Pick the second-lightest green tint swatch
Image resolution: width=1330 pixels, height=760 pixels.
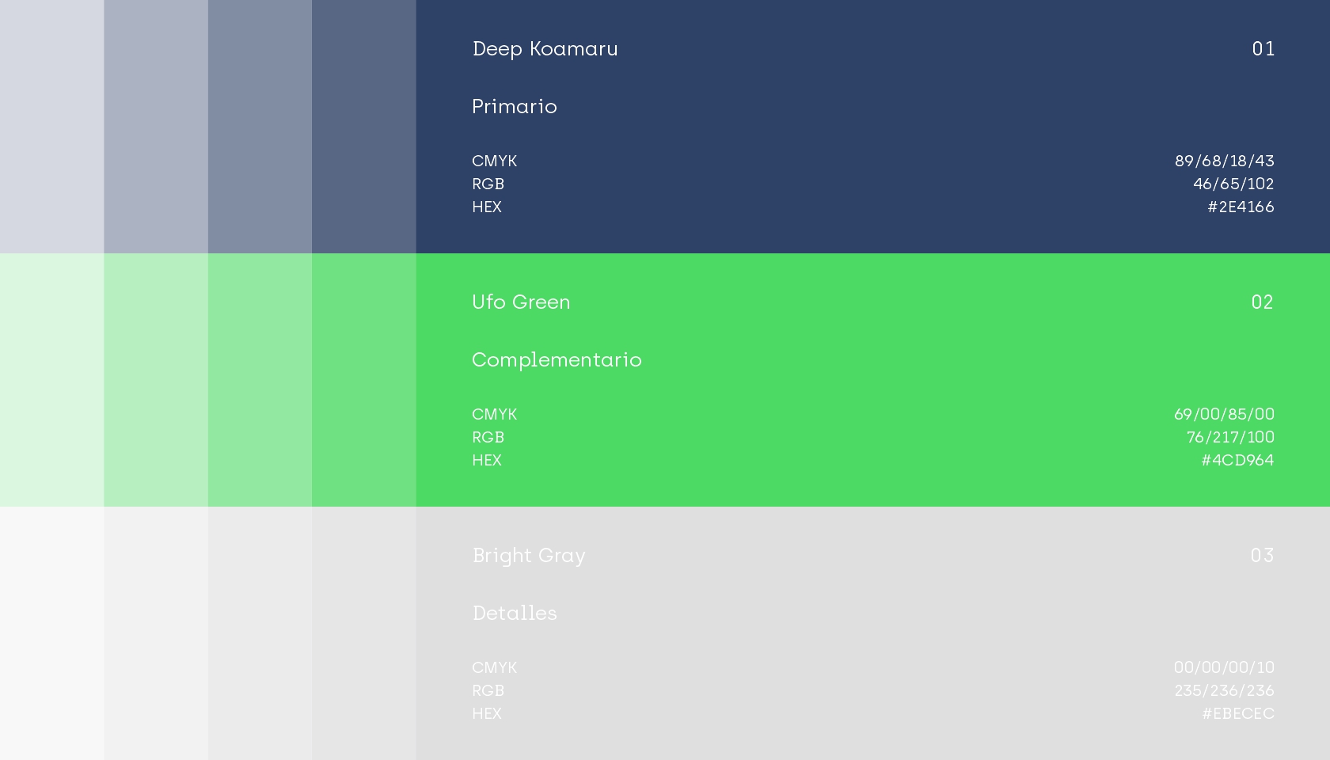(156, 380)
